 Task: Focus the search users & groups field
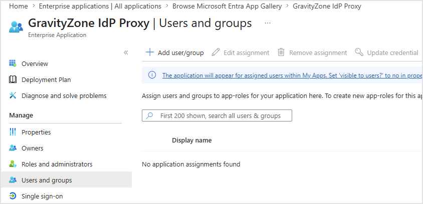pos(217,115)
